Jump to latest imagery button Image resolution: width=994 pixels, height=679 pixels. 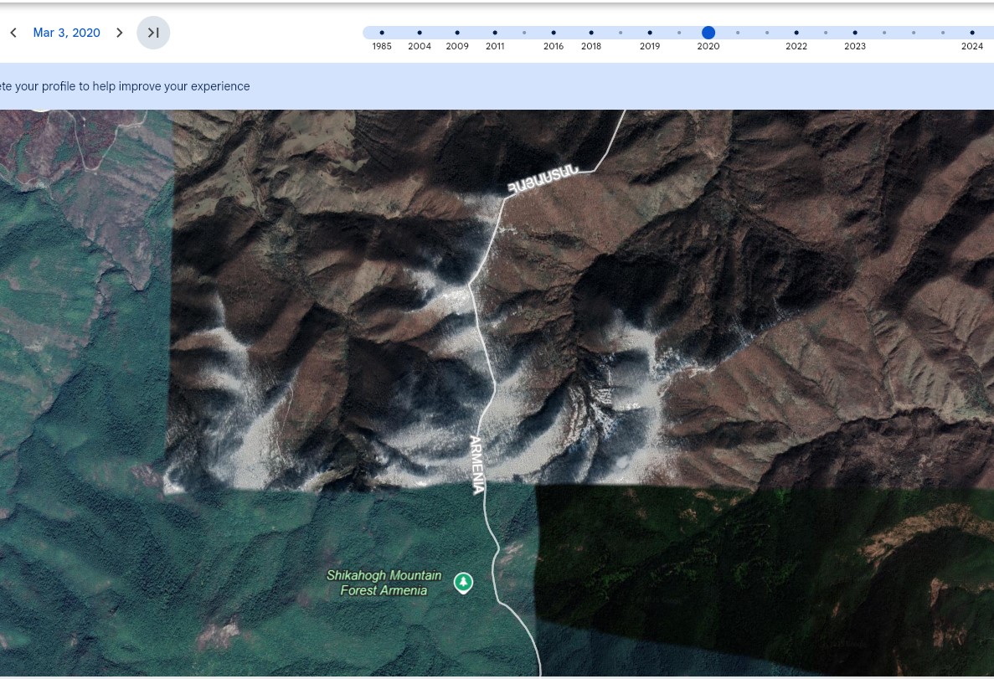click(153, 33)
